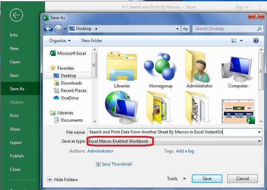Image resolution: width=267 pixels, height=190 pixels.
Task: Choose Close in the Backstage menu
Action: (x=15, y=169)
